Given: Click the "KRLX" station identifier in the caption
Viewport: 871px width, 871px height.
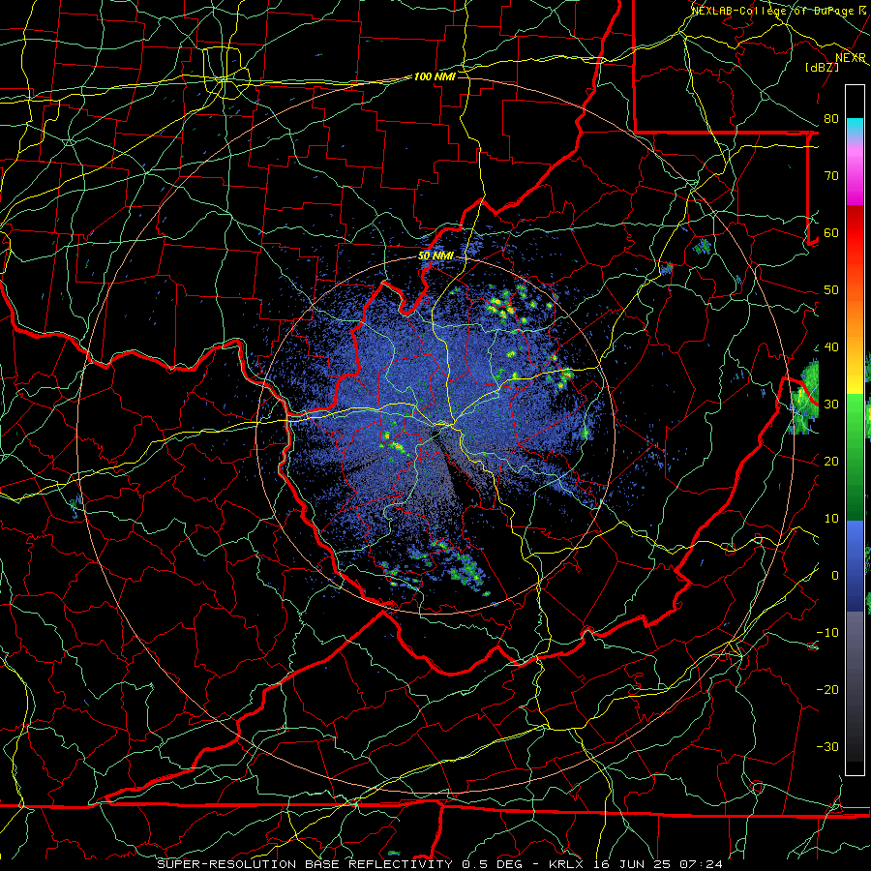Looking at the screenshot, I should (x=568, y=864).
